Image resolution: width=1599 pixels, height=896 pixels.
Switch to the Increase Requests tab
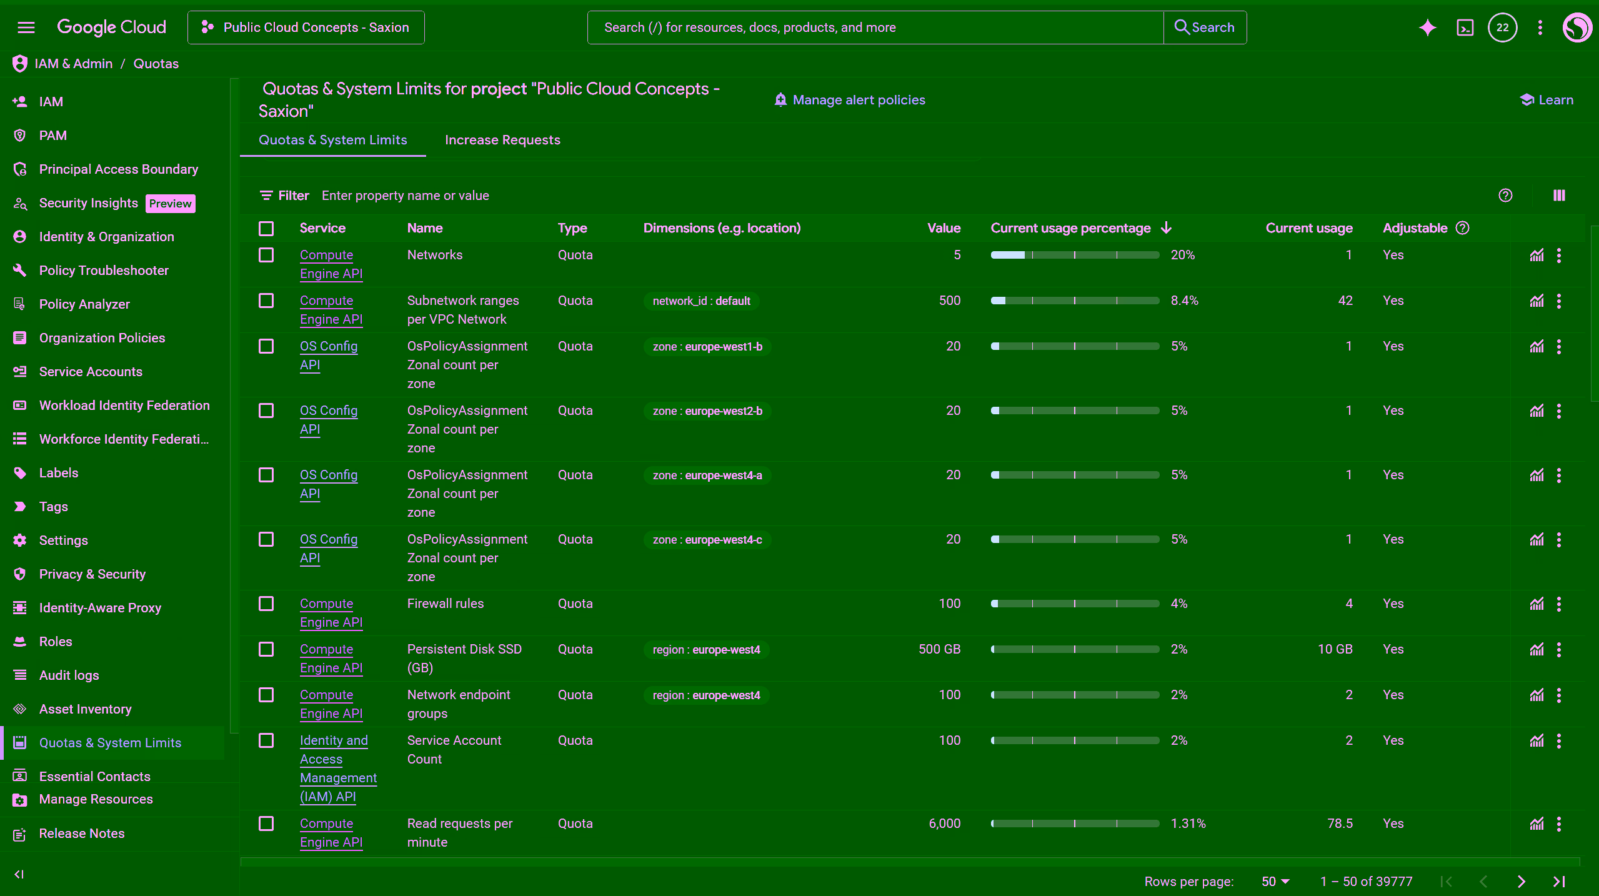tap(502, 140)
